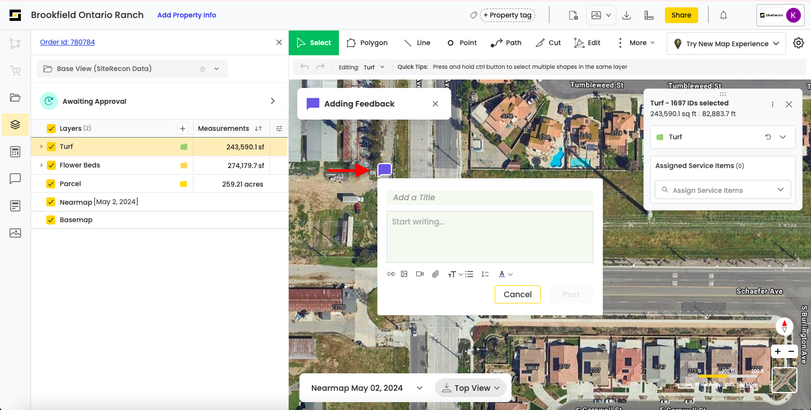Insert a video in the feedback editor
This screenshot has height=410, width=811.
420,274
